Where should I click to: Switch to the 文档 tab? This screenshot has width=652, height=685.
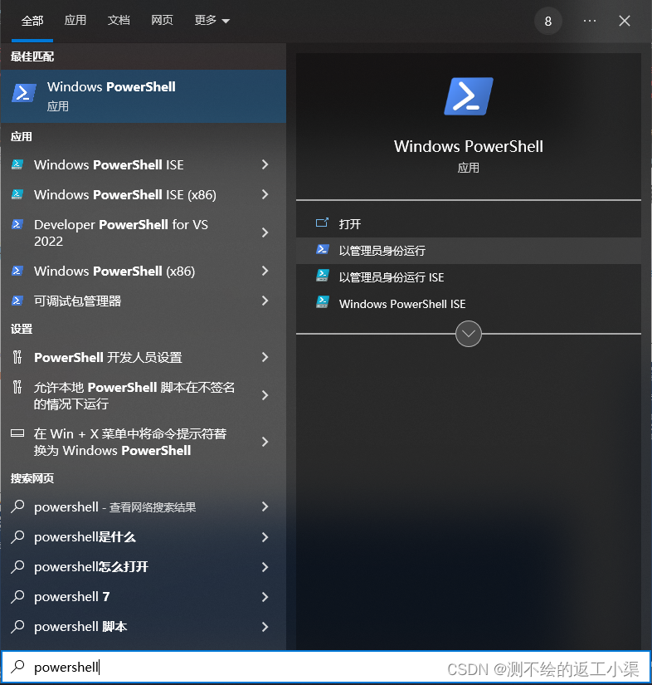coord(119,20)
